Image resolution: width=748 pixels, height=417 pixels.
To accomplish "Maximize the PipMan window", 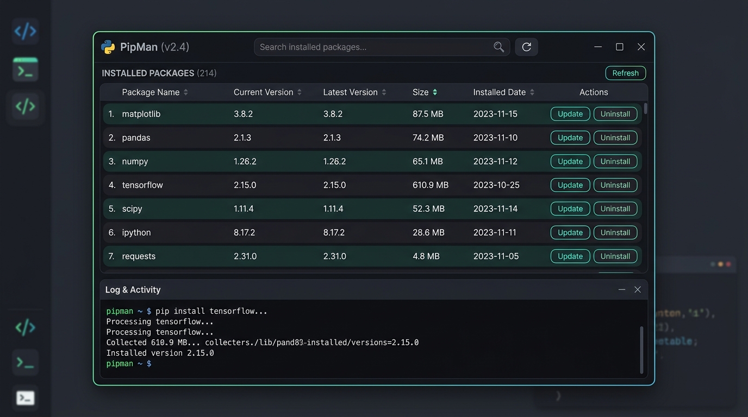I will click(619, 47).
